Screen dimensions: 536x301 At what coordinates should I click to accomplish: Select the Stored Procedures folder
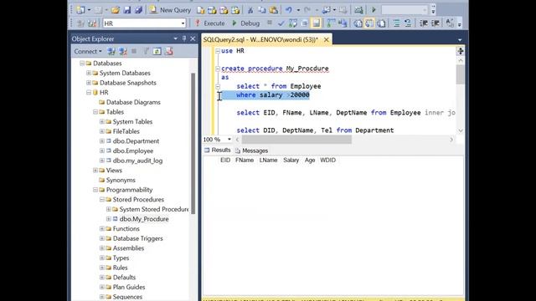click(138, 199)
